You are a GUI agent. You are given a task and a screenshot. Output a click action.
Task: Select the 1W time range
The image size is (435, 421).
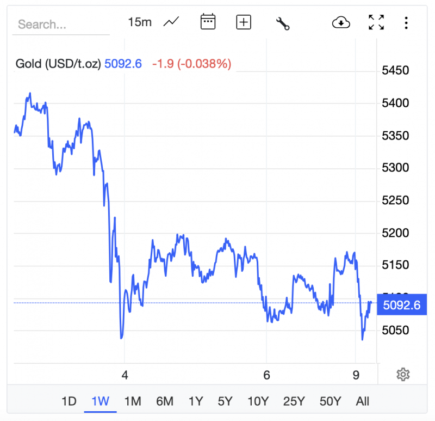click(x=101, y=401)
